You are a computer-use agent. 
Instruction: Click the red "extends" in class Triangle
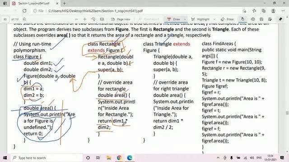coord(182,44)
